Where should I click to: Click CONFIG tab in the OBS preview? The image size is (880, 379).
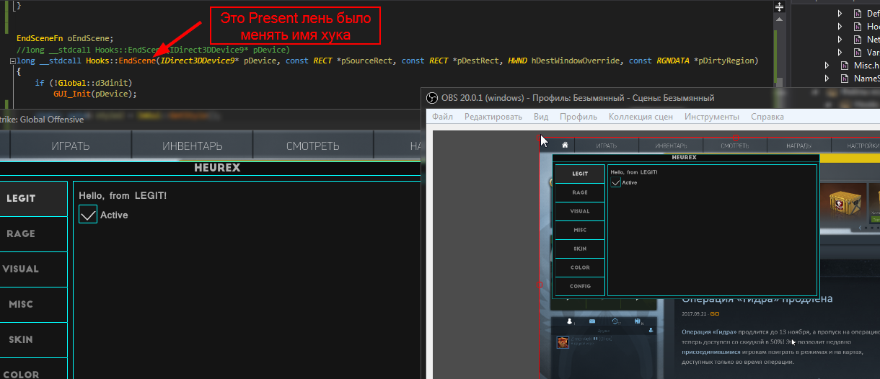pyautogui.click(x=580, y=286)
